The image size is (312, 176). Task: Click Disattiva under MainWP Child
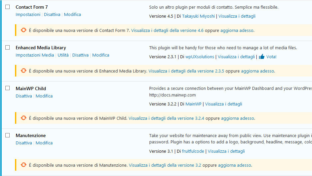pyautogui.click(x=24, y=96)
